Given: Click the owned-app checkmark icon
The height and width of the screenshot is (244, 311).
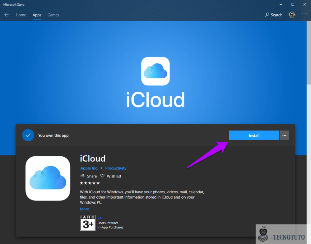Looking at the screenshot, I should coord(28,135).
